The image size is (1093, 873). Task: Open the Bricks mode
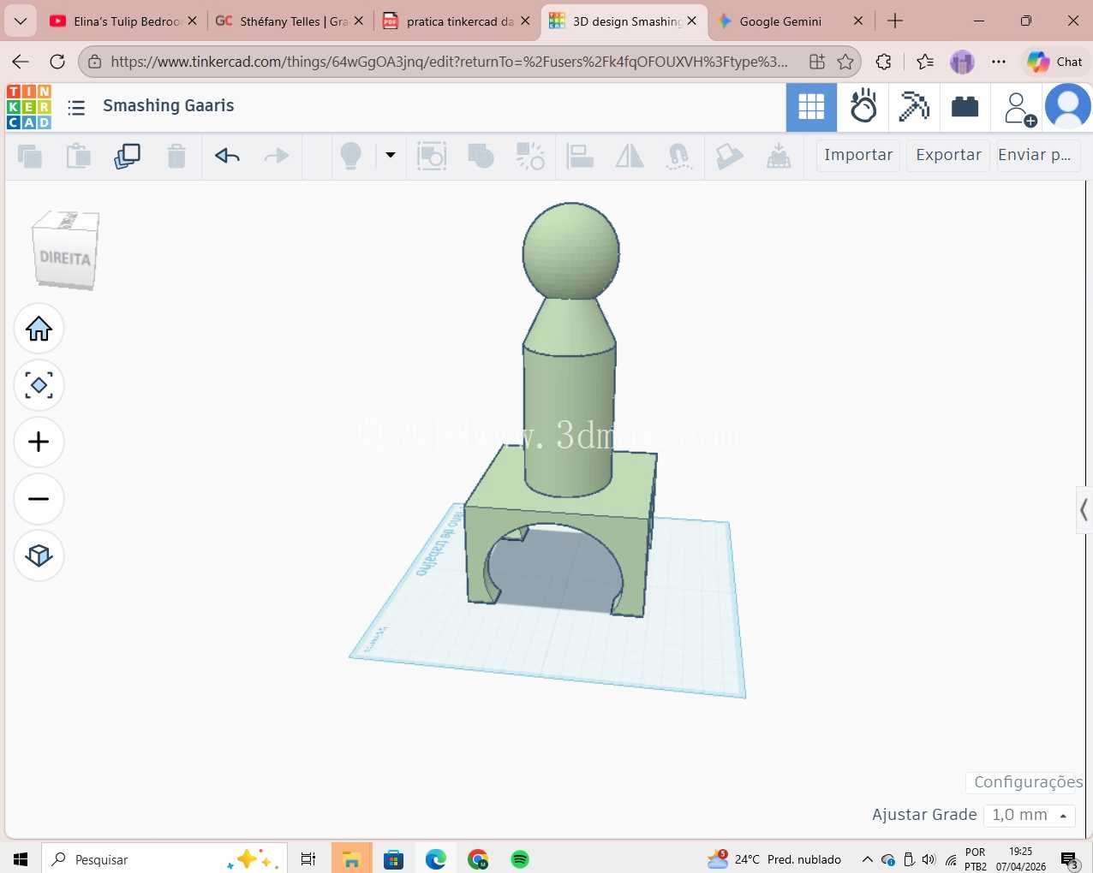(x=965, y=107)
